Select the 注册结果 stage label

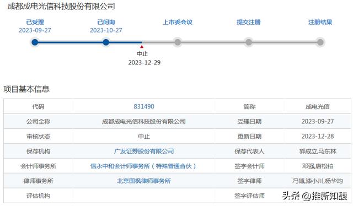click(x=320, y=22)
